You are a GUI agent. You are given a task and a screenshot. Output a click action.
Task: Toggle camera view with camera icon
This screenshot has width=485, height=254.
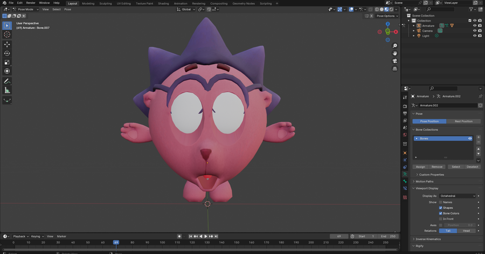[x=394, y=61]
